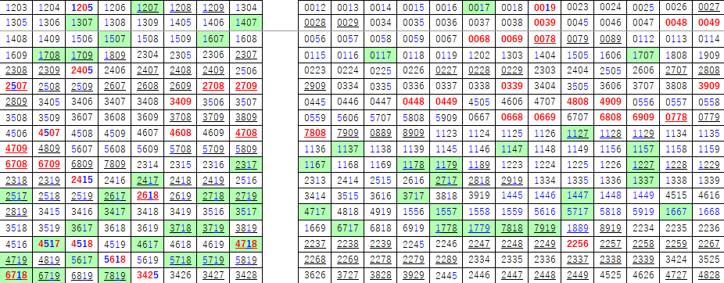This screenshot has height=283, width=724.
Task: Click the green cell 0117
Action: pyautogui.click(x=381, y=55)
